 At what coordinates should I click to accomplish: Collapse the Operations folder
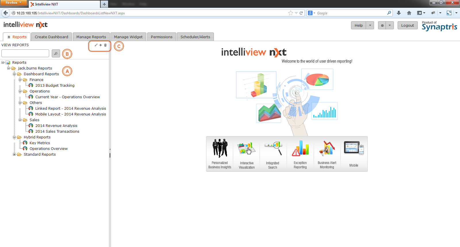[20, 91]
